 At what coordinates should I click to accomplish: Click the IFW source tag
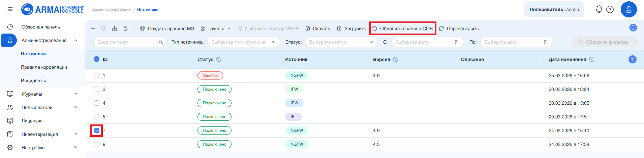294,89
